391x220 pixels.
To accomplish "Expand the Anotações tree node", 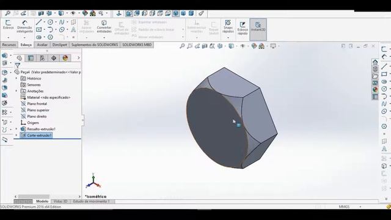I will click(16, 91).
